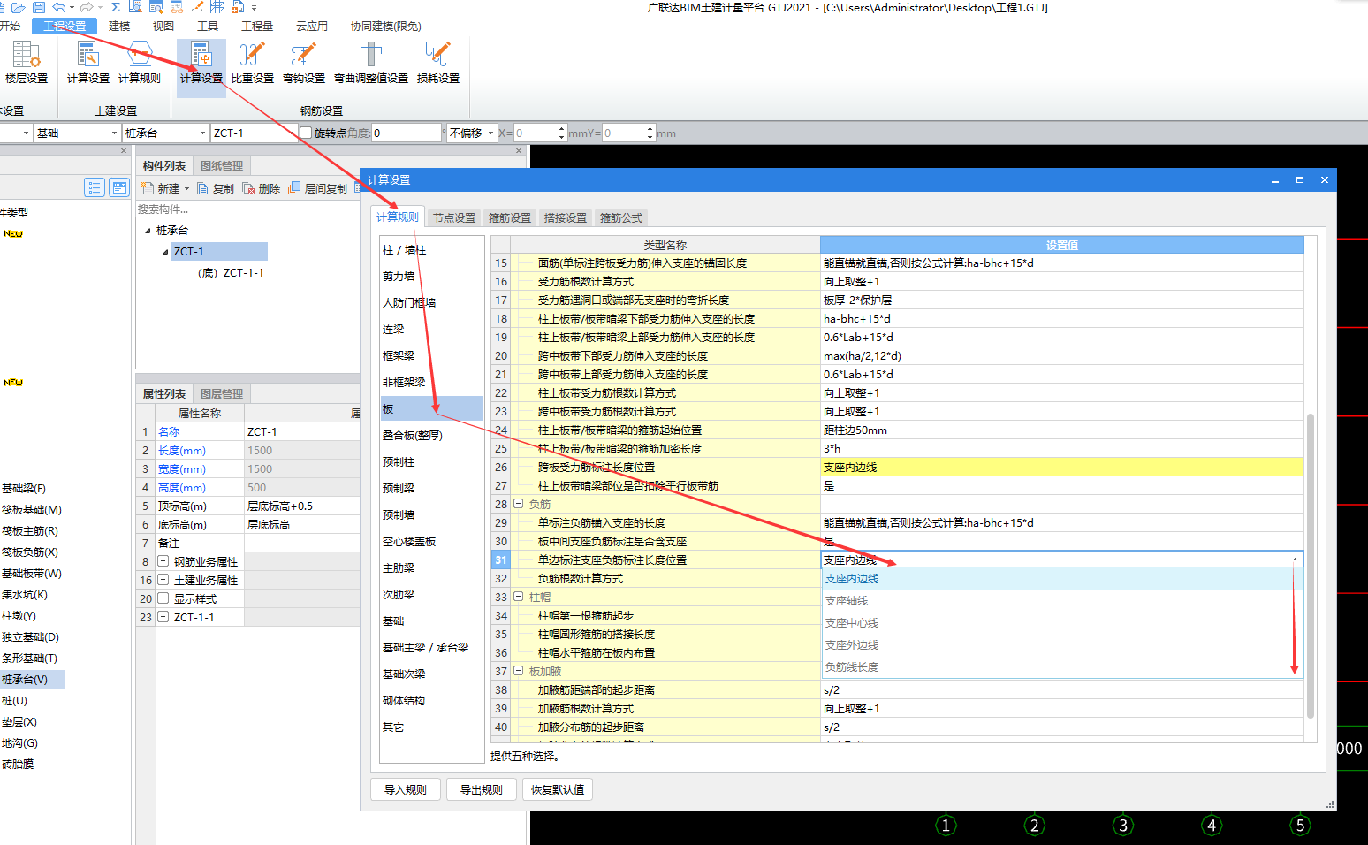Switch to the 图层管理 tab
This screenshot has width=1368, height=845.
222,393
